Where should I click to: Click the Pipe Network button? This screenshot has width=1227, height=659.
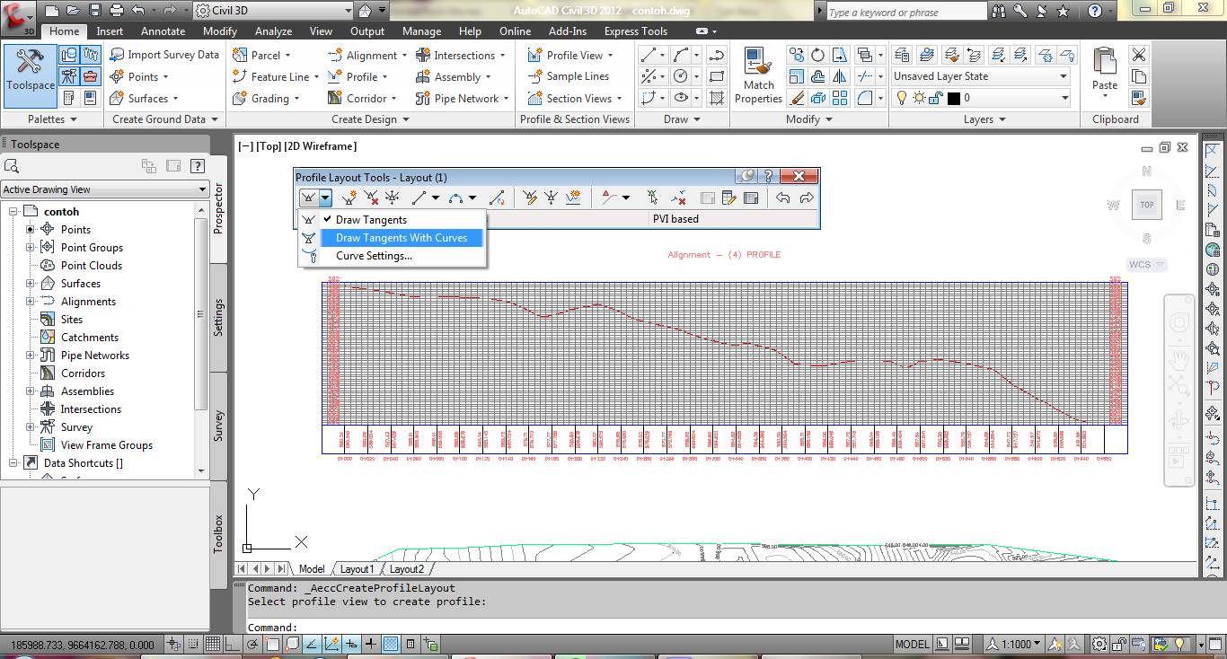click(x=463, y=98)
